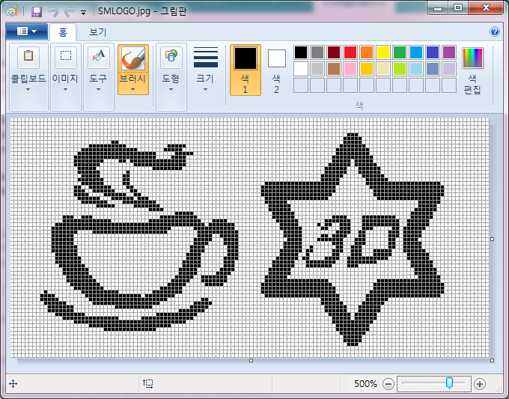Click the 3D text inside the star drawing

[x=352, y=242]
